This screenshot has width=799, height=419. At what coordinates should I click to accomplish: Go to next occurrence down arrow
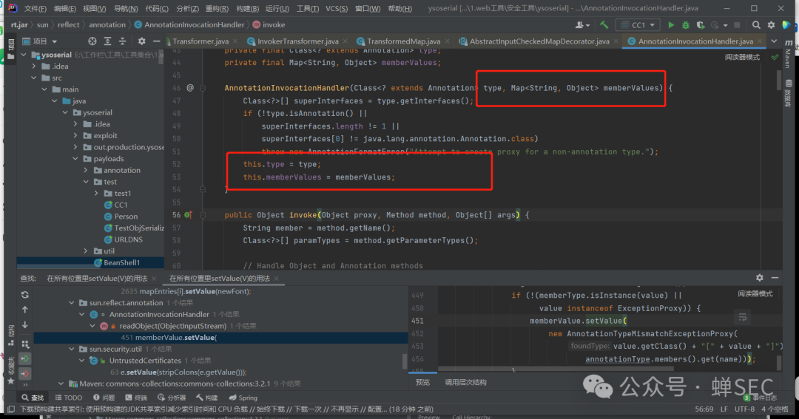pyautogui.click(x=25, y=325)
